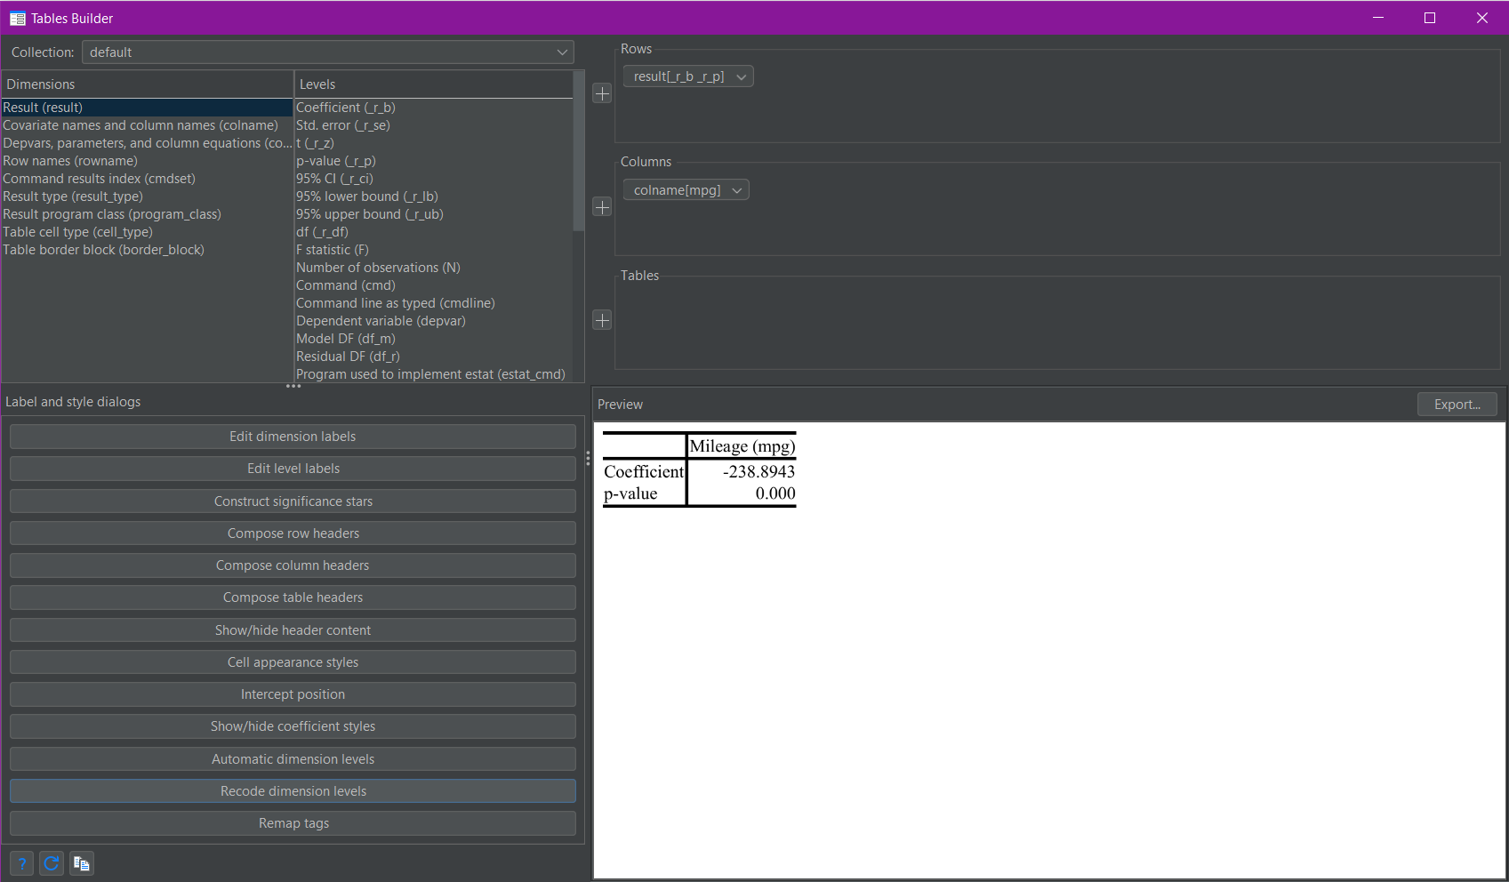The height and width of the screenshot is (882, 1509).
Task: Click the vertical splitter handle beside Preview
Action: (588, 458)
